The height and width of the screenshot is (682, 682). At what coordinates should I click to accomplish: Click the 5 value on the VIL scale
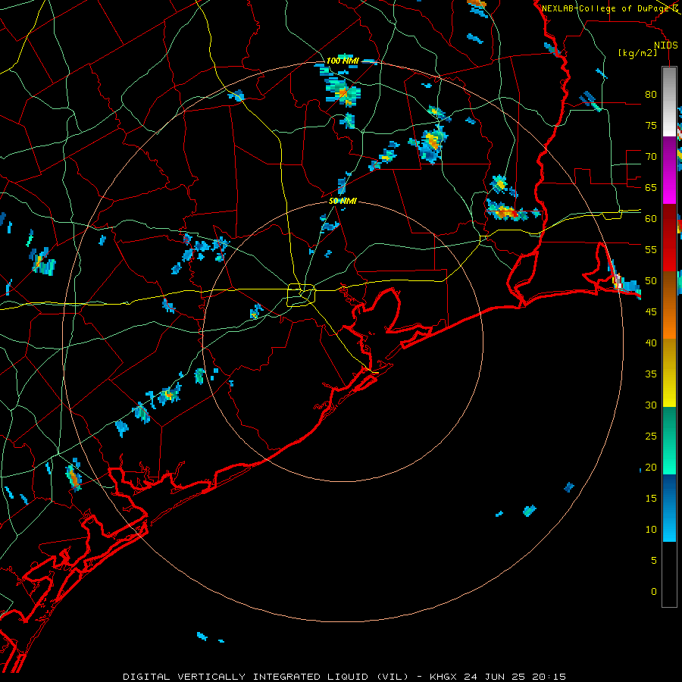tap(654, 561)
